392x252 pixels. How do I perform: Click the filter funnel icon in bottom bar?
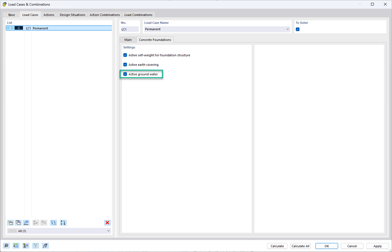tap(36, 246)
